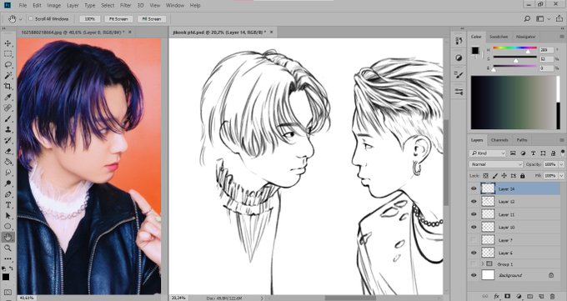Image resolution: width=567 pixels, height=301 pixels.
Task: Click the foreground color swatch in Color panel
Action: (x=474, y=50)
